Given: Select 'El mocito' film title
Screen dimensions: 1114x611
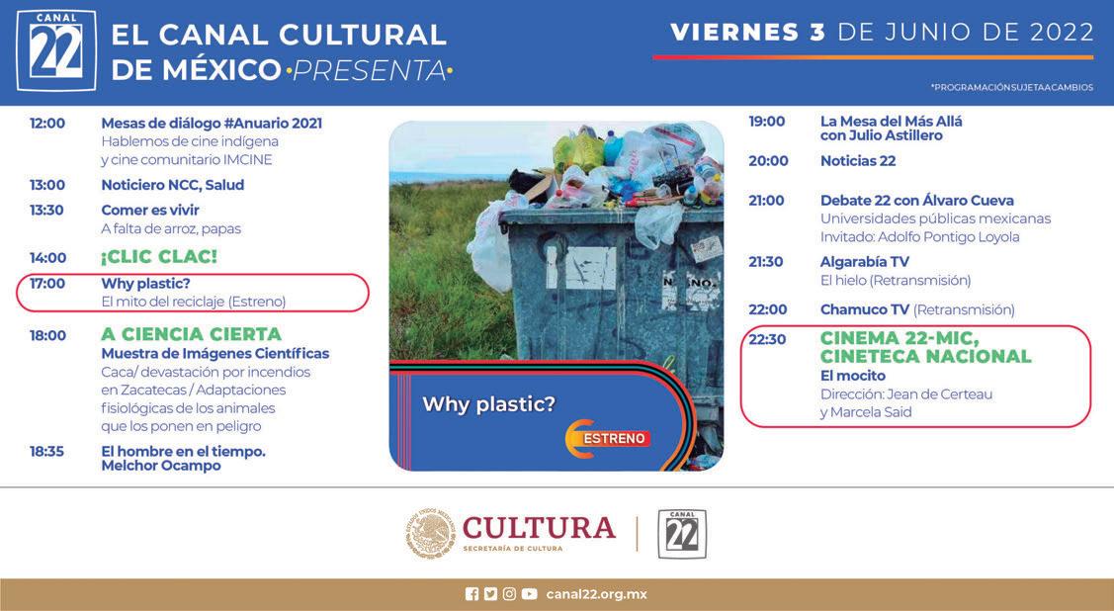Looking at the screenshot, I should coord(853,376).
